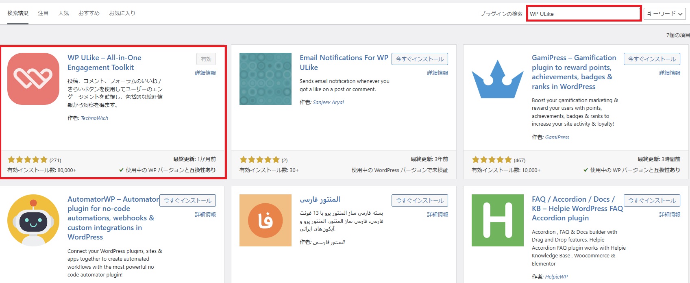
Task: Install the AutomatorWP plugin now
Action: [187, 200]
